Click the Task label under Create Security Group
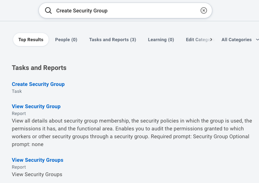259x183 pixels. [x=17, y=91]
